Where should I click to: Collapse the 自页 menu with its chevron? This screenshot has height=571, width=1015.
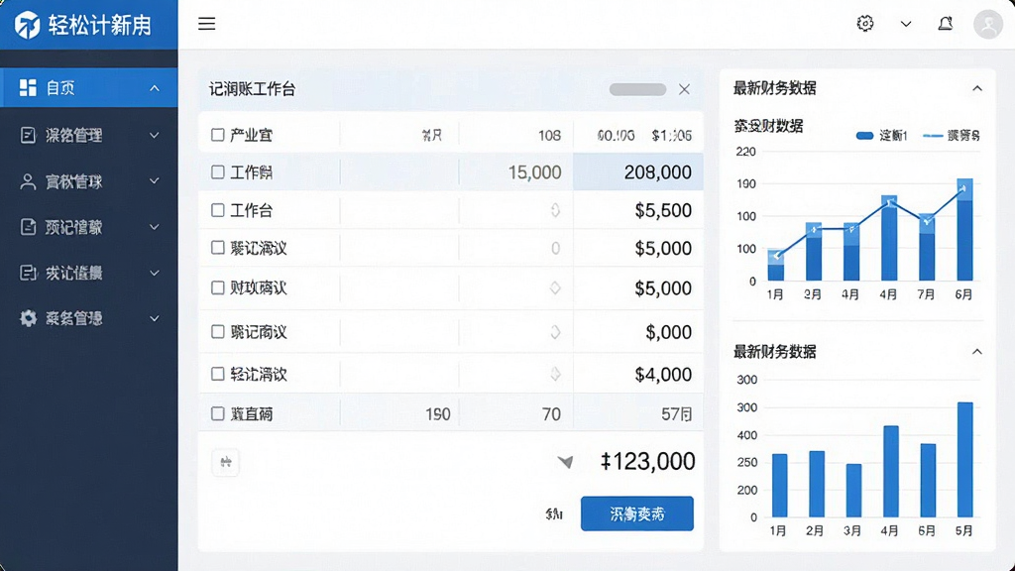154,88
